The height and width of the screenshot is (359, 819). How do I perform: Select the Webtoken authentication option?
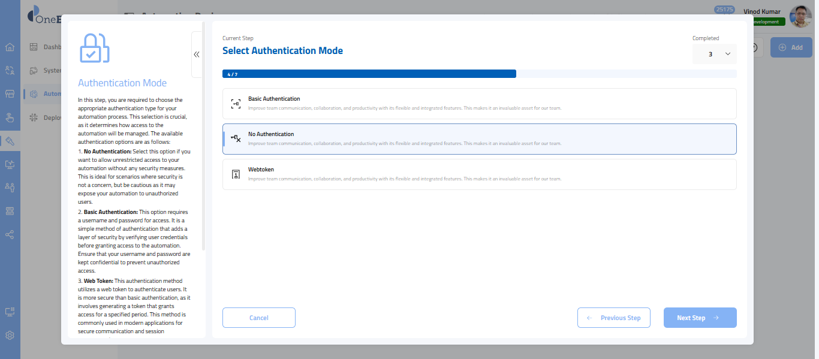click(479, 174)
